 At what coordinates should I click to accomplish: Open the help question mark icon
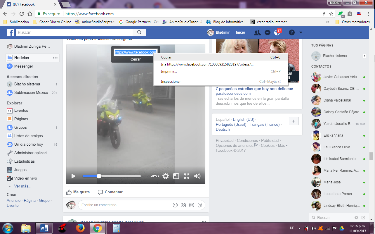click(x=291, y=32)
